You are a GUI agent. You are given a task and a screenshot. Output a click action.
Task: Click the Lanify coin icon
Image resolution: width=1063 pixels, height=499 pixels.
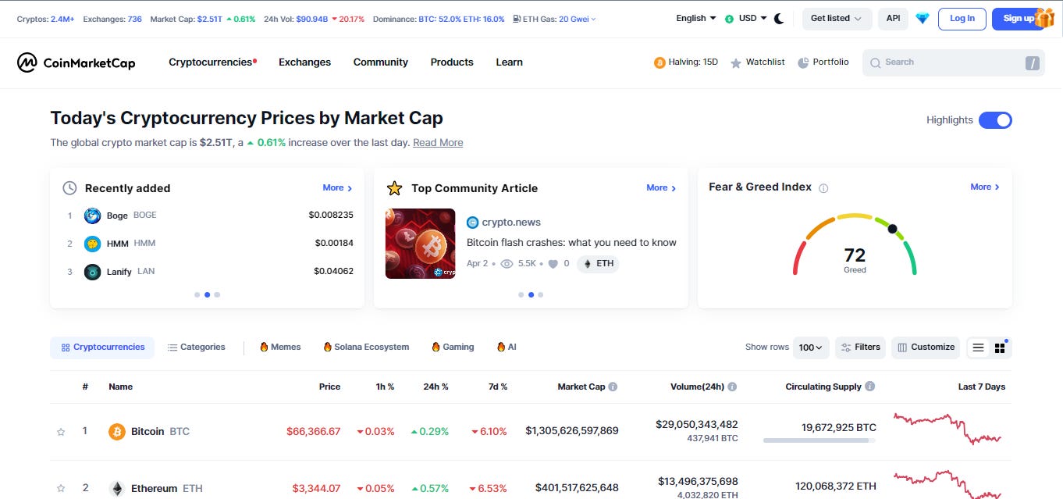[x=93, y=272]
